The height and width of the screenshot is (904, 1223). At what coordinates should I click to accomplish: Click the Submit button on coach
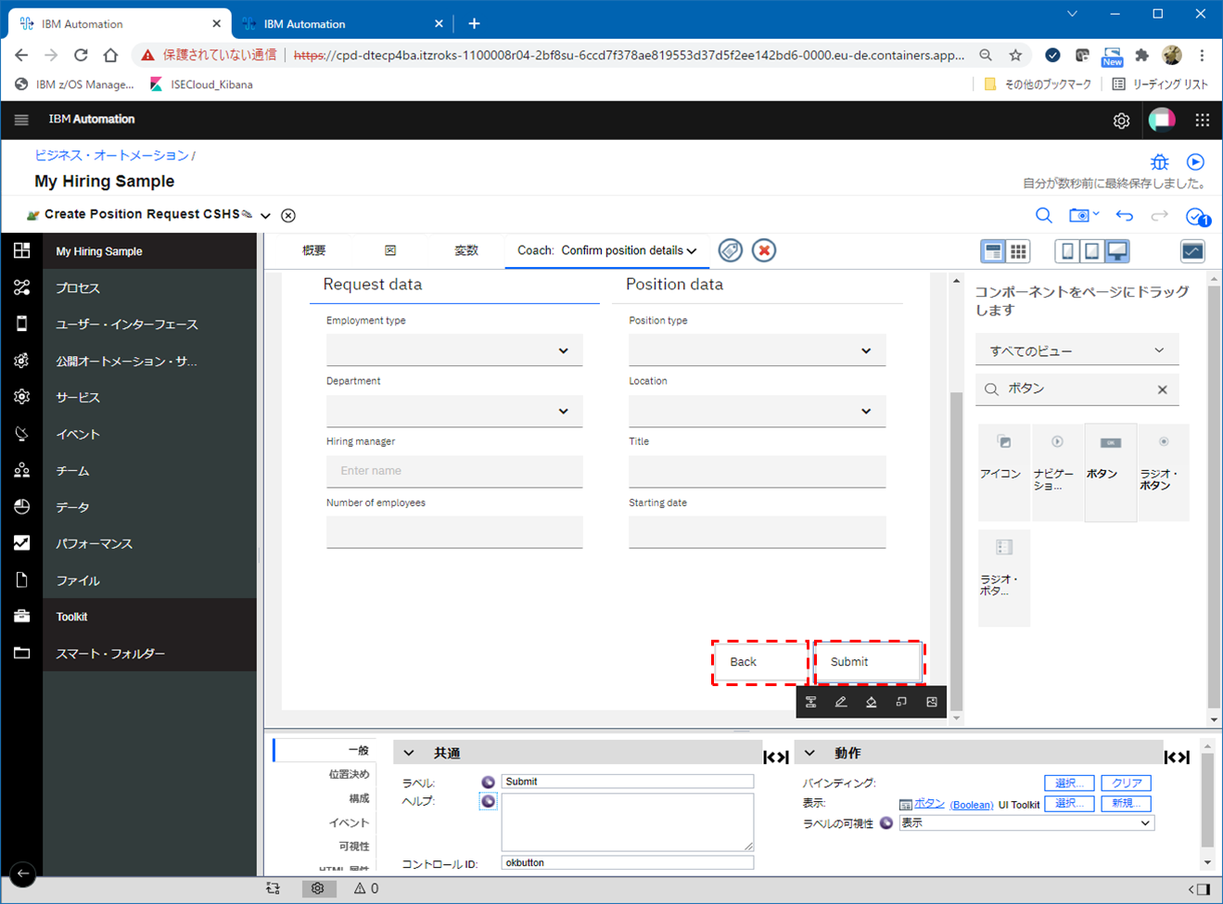click(x=868, y=662)
